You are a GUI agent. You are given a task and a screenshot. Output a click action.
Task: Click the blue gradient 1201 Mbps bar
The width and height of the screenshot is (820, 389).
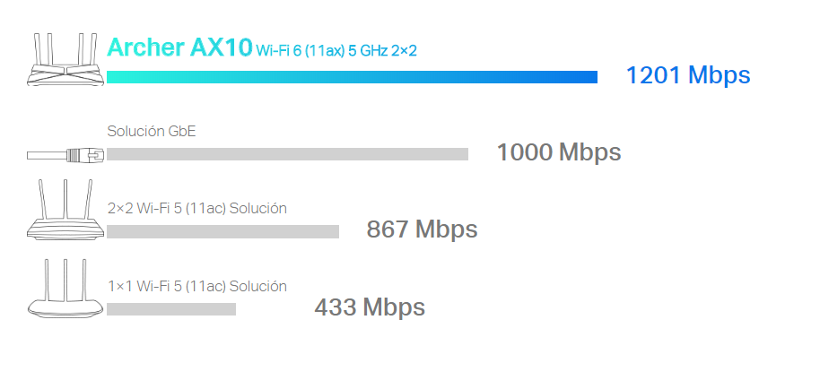coord(352,77)
